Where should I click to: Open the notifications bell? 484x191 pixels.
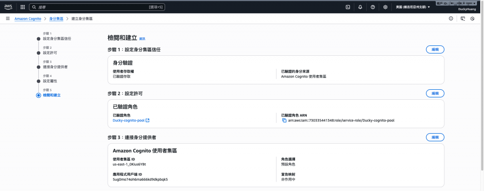[360, 7]
